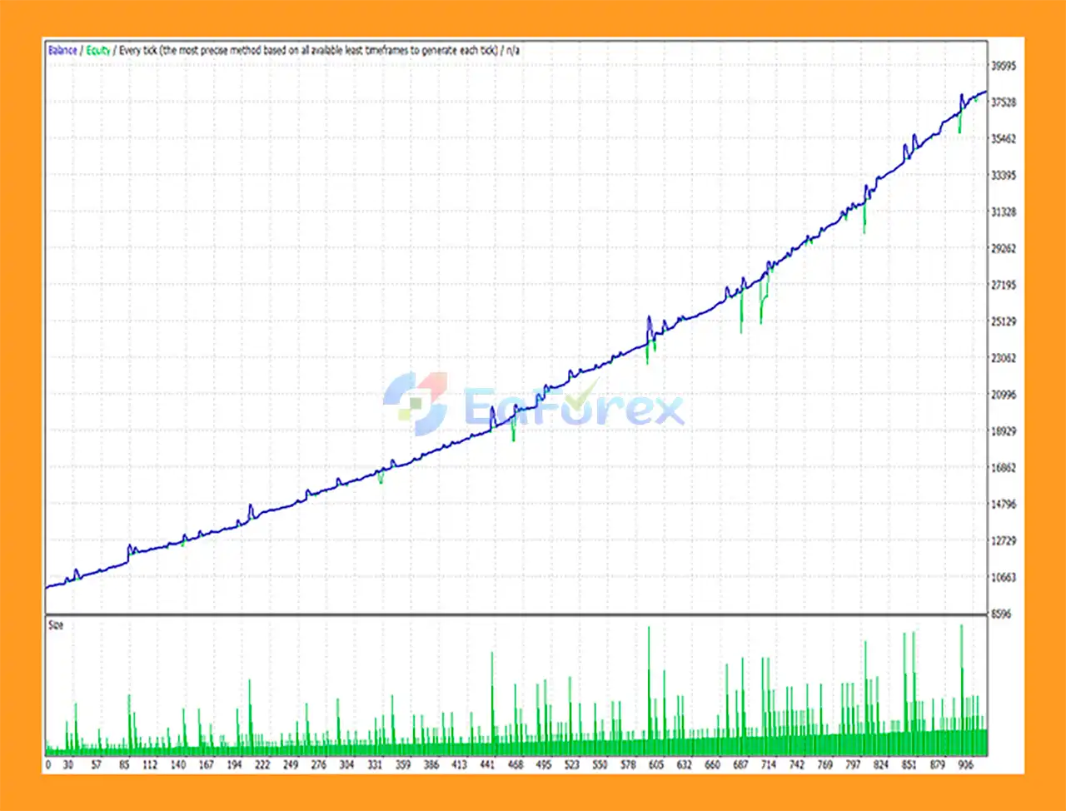Click trade number 222 on the bottom axis
Viewport: 1066px width, 811px height.
(262, 764)
